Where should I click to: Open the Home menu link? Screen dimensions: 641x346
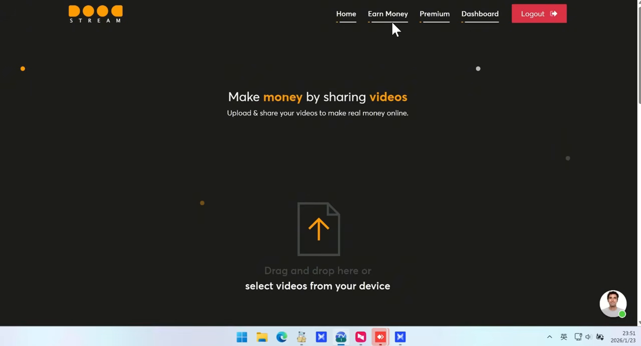pyautogui.click(x=346, y=14)
